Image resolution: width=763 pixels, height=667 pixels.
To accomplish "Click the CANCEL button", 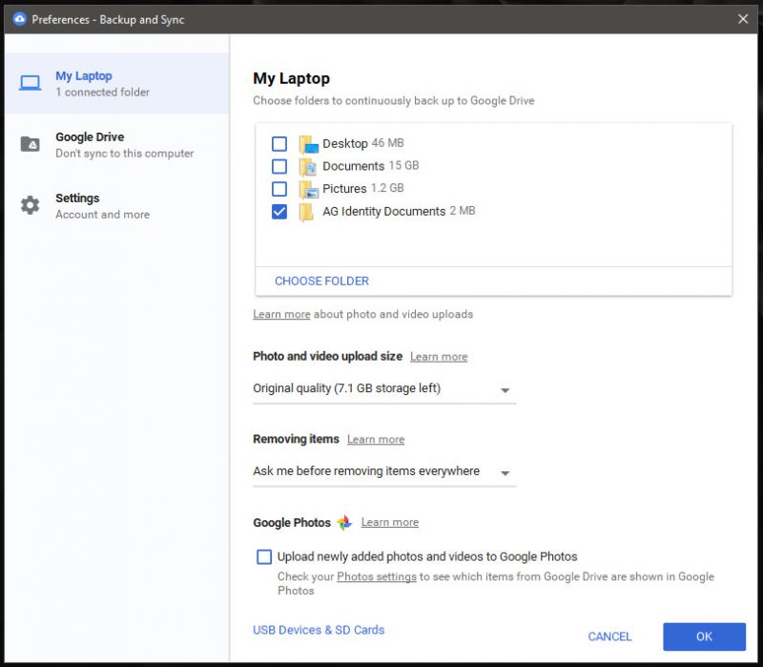I will coord(609,636).
